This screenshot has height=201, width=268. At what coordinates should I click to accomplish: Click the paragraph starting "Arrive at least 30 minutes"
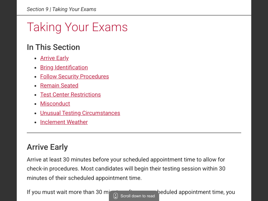(x=126, y=169)
